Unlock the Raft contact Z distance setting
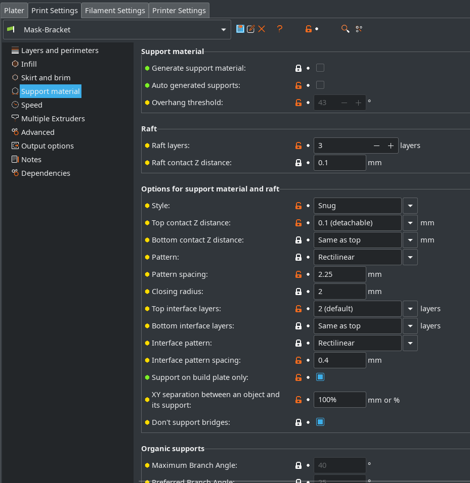This screenshot has width=470, height=483. coord(298,162)
